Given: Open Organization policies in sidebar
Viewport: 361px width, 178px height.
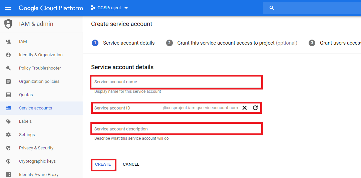Looking at the screenshot, I should tap(39, 82).
